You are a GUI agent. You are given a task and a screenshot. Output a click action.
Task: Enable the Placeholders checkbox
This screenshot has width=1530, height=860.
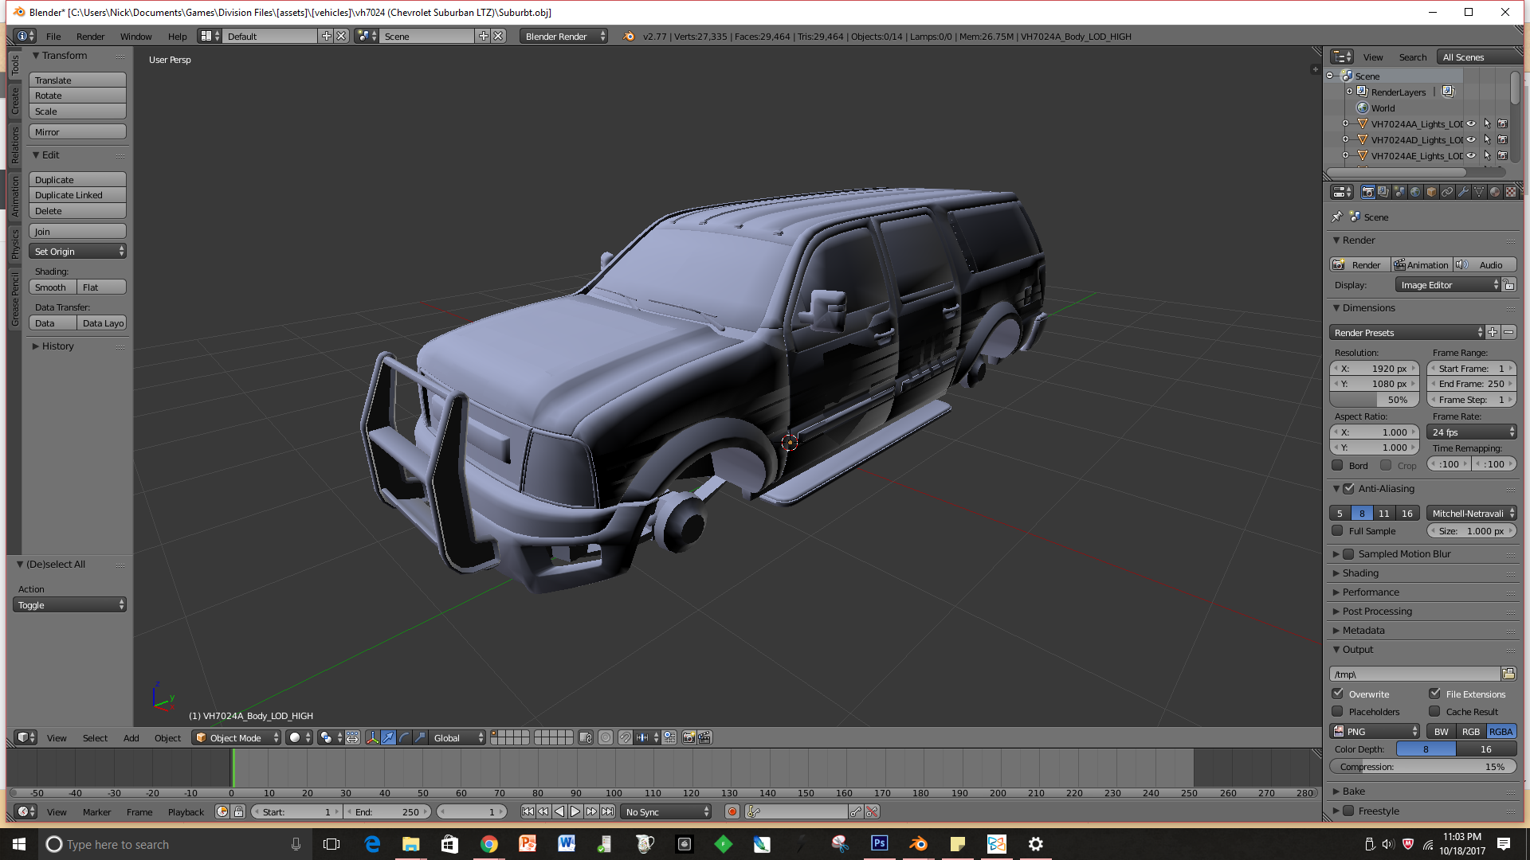click(1337, 711)
